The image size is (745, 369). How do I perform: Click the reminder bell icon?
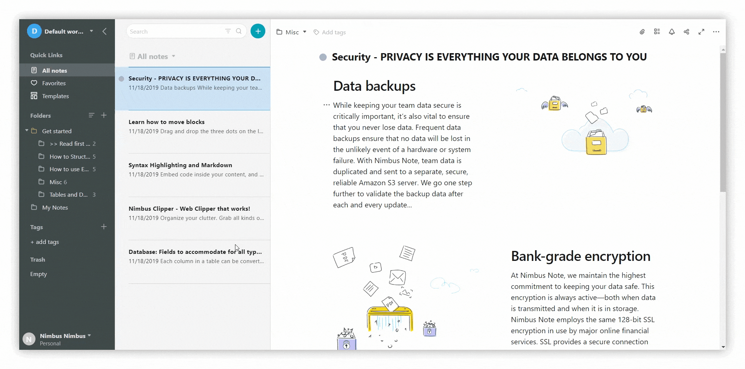671,32
